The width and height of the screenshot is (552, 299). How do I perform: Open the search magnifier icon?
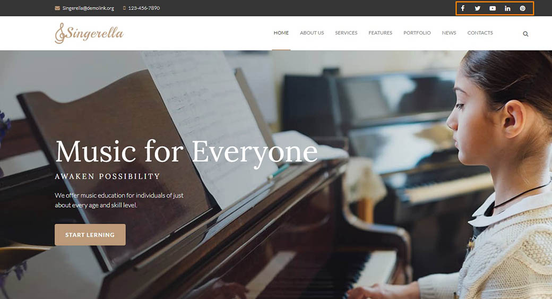pos(525,34)
